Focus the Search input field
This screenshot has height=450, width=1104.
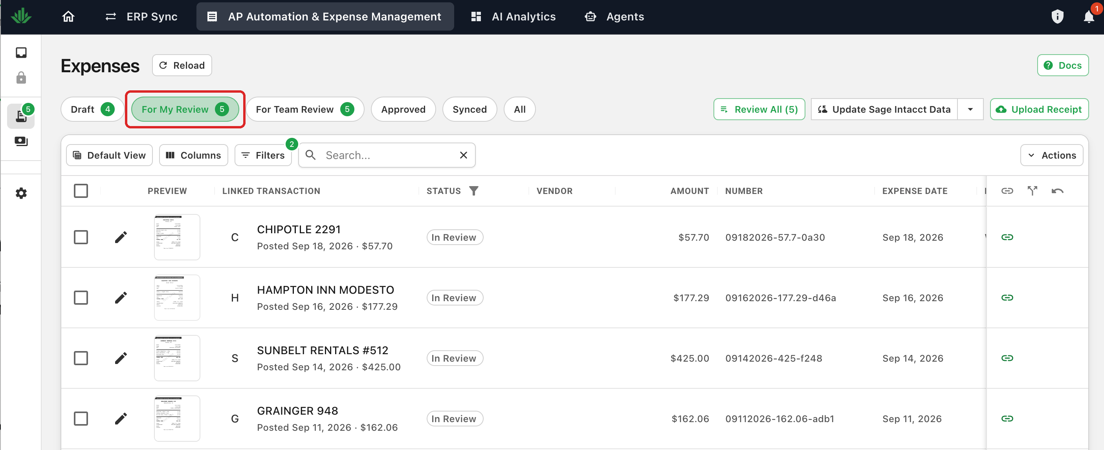click(388, 155)
